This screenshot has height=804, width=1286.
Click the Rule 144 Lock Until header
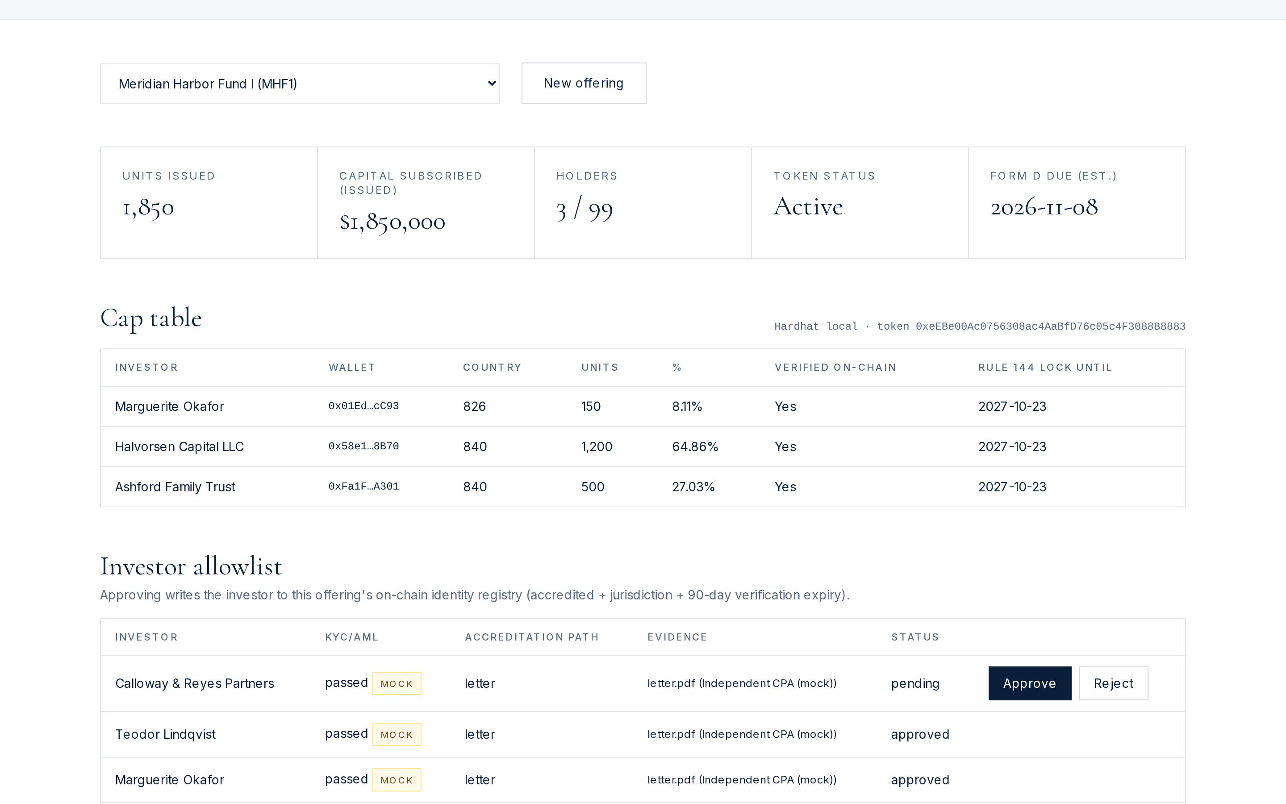click(1045, 368)
